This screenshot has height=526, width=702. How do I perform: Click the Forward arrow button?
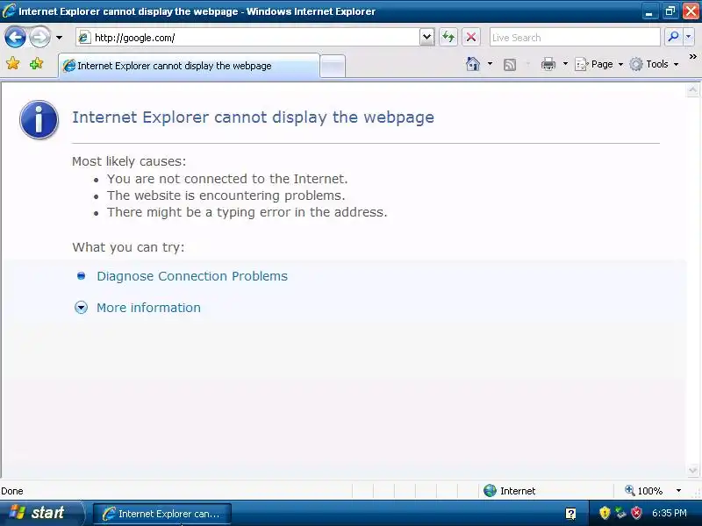click(39, 37)
